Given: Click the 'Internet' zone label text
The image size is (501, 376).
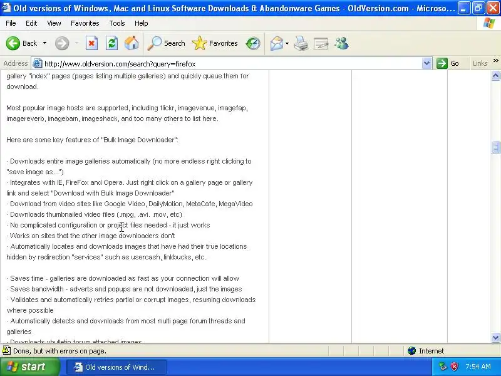Looking at the screenshot, I should point(431,351).
